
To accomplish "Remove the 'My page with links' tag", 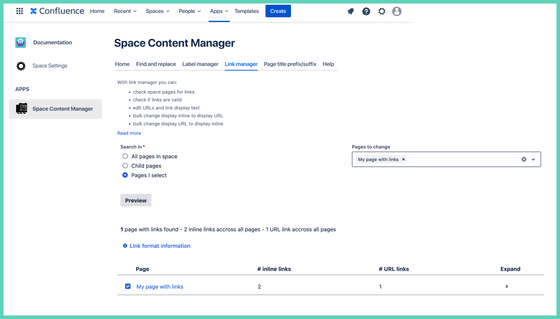I will pos(403,159).
